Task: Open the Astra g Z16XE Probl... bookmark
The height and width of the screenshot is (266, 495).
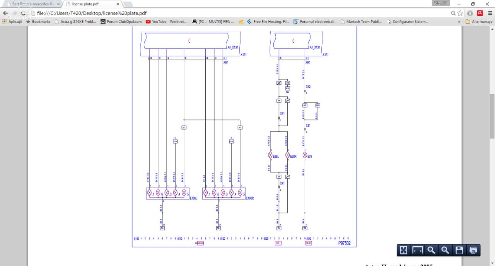Action: [x=75, y=22]
